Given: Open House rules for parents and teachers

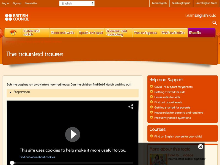Looking at the screenshot, I should tap(179, 113).
